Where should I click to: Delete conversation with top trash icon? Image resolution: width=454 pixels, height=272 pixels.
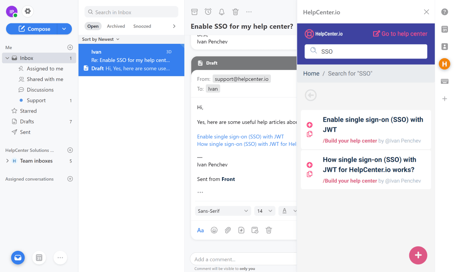pyautogui.click(x=235, y=12)
